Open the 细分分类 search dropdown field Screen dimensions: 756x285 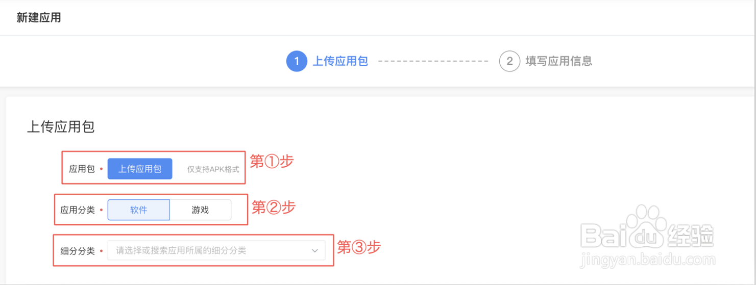point(209,250)
